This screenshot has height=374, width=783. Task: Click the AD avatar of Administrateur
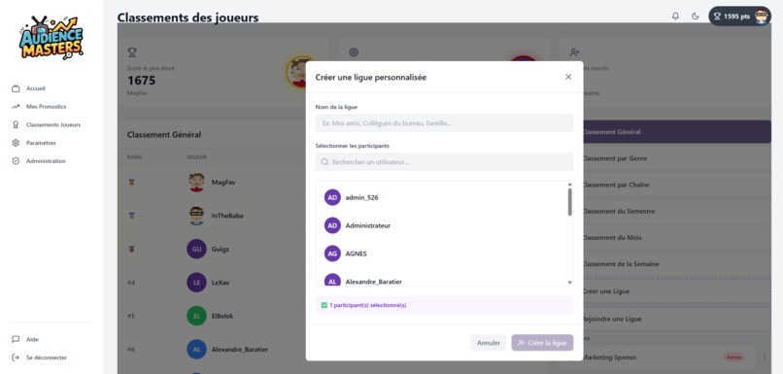(x=332, y=225)
